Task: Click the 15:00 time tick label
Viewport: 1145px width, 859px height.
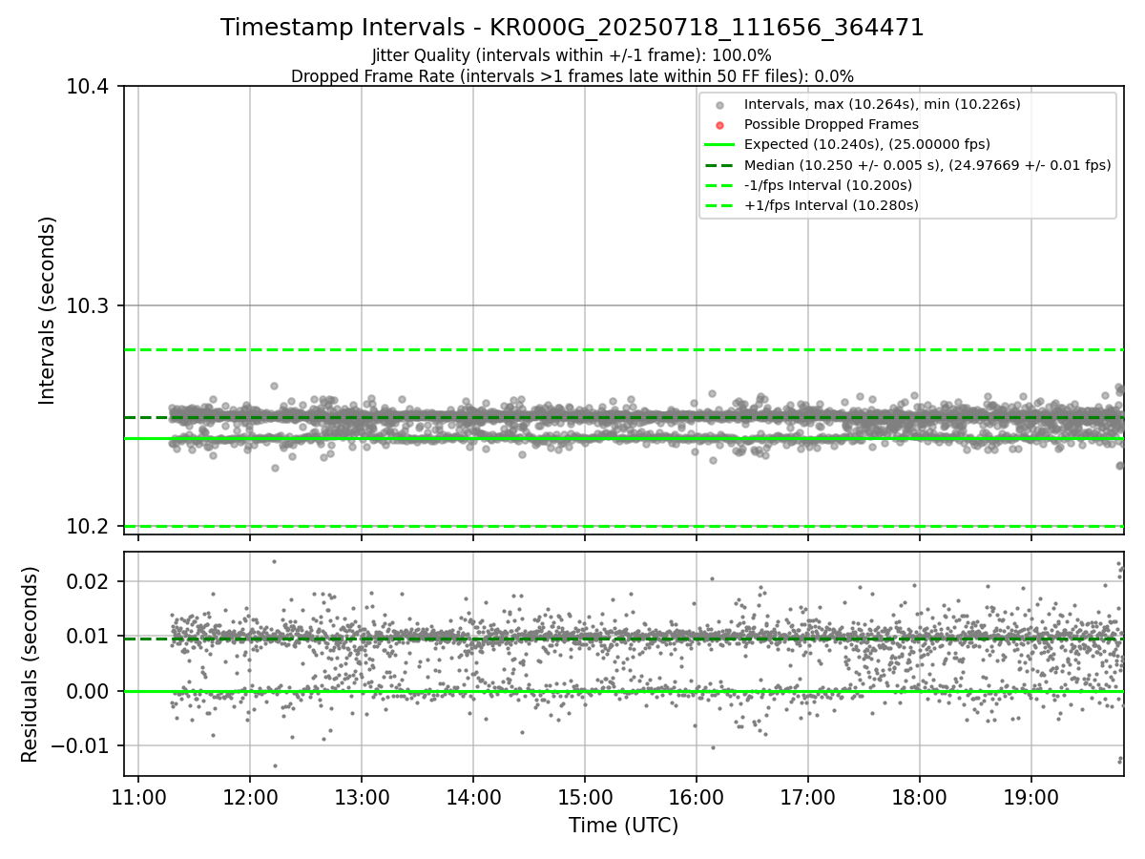Action: click(x=585, y=795)
